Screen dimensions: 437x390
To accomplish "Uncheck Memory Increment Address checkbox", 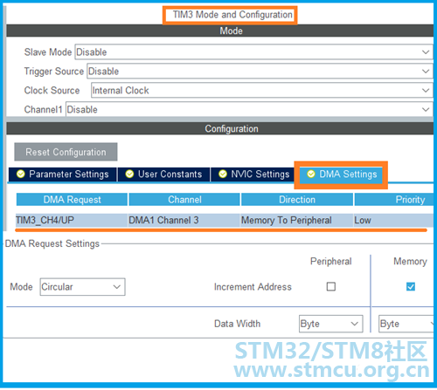I will coord(411,287).
